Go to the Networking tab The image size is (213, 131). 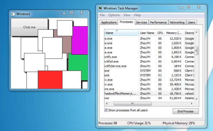coord(177,22)
